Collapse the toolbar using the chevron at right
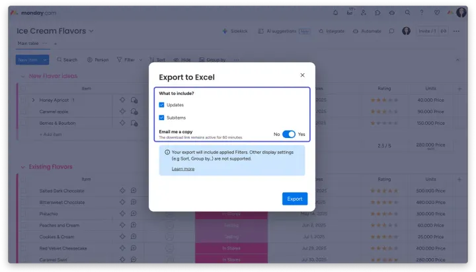 pos(457,59)
